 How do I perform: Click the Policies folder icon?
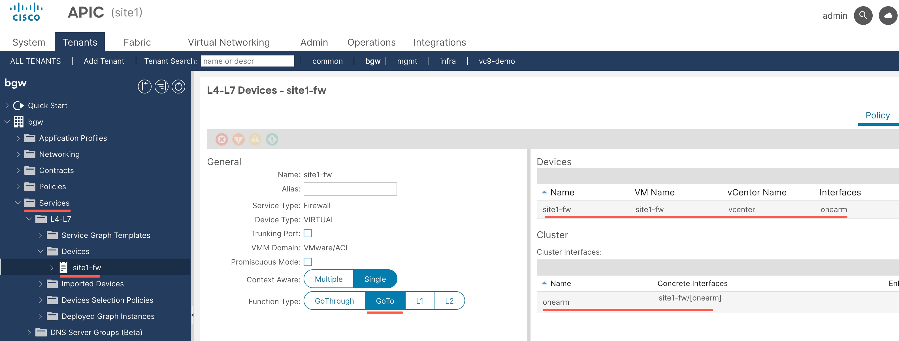click(x=30, y=187)
